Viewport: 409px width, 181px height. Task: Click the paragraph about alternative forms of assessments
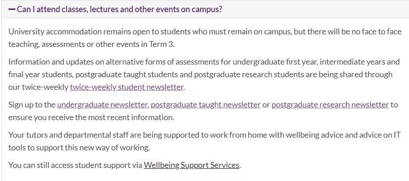tap(204, 74)
